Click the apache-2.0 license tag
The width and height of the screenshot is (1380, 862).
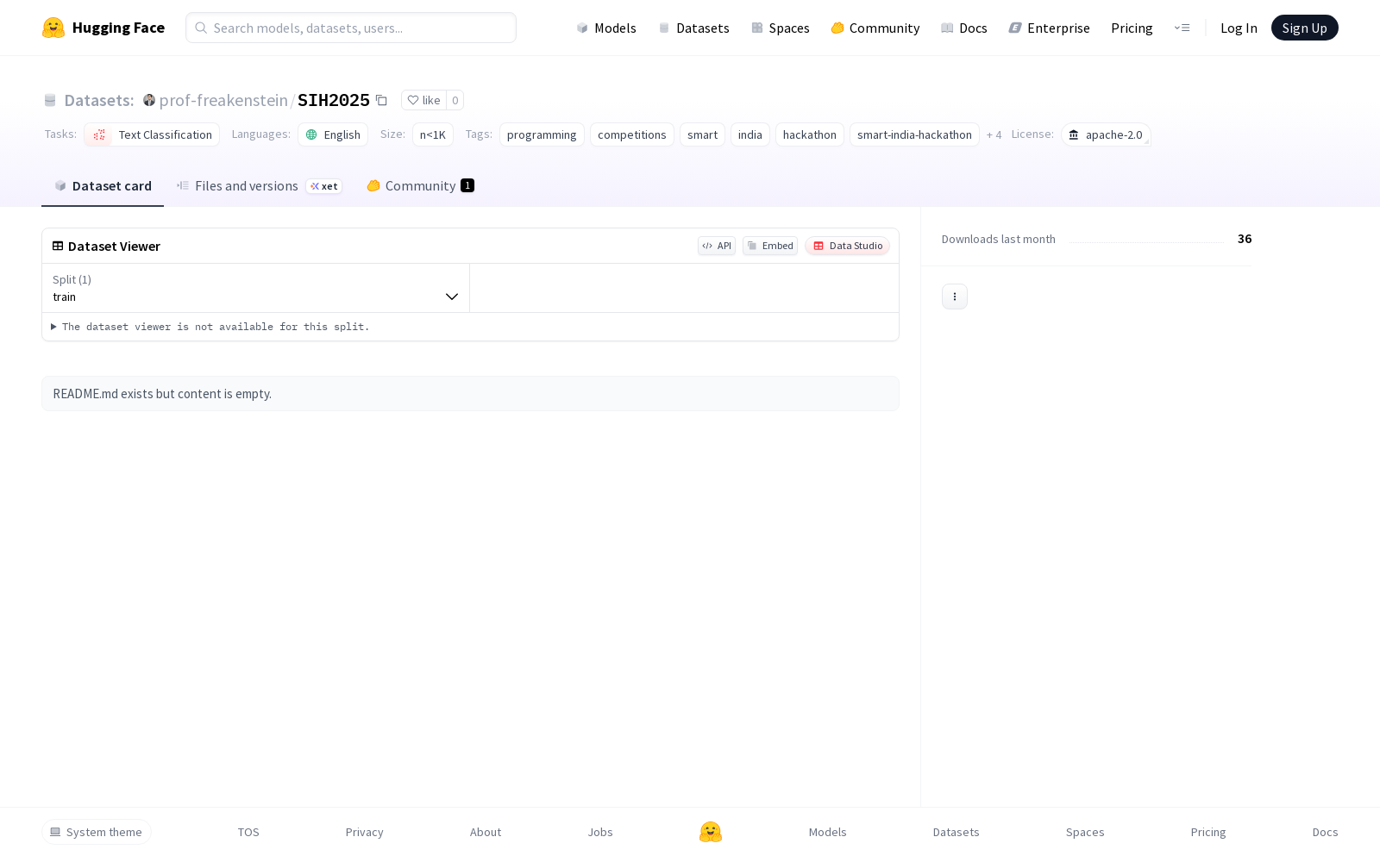pyautogui.click(x=1106, y=134)
